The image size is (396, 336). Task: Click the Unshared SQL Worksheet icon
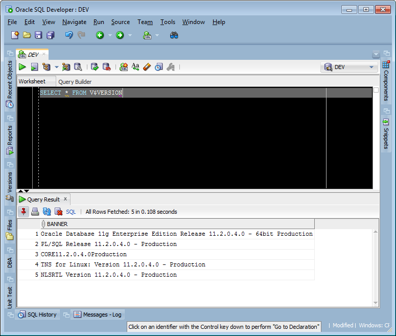(x=124, y=67)
